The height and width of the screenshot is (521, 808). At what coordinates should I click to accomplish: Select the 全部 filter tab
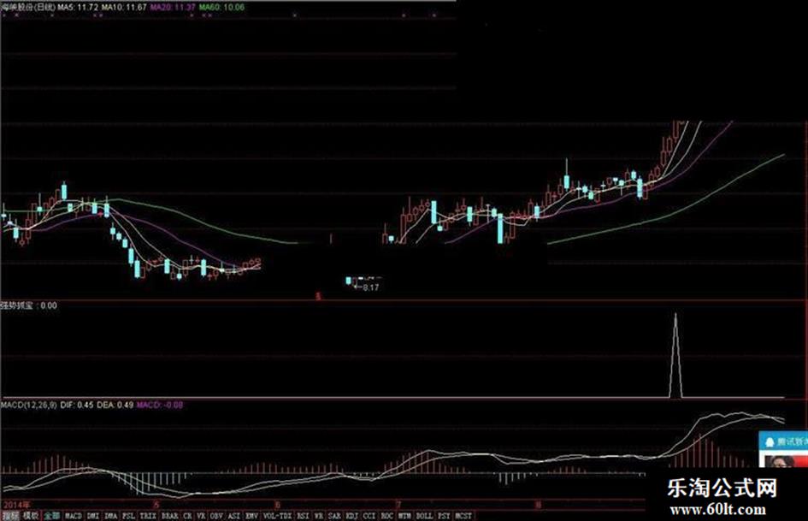coord(51,516)
